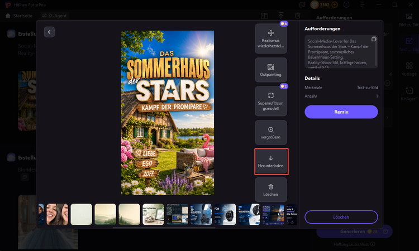Select the plain pale white thumbnail
This screenshot has height=251, width=419.
tap(81, 214)
